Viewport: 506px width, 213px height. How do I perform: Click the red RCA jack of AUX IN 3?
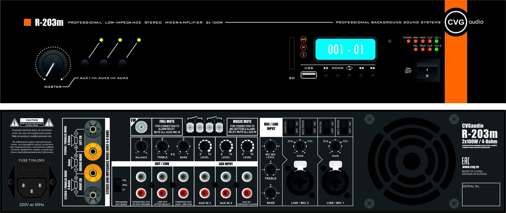tap(205, 193)
